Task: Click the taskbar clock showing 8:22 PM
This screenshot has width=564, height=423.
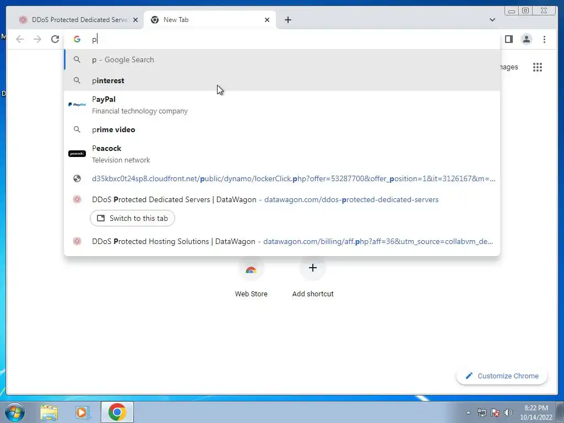Action: (x=536, y=413)
